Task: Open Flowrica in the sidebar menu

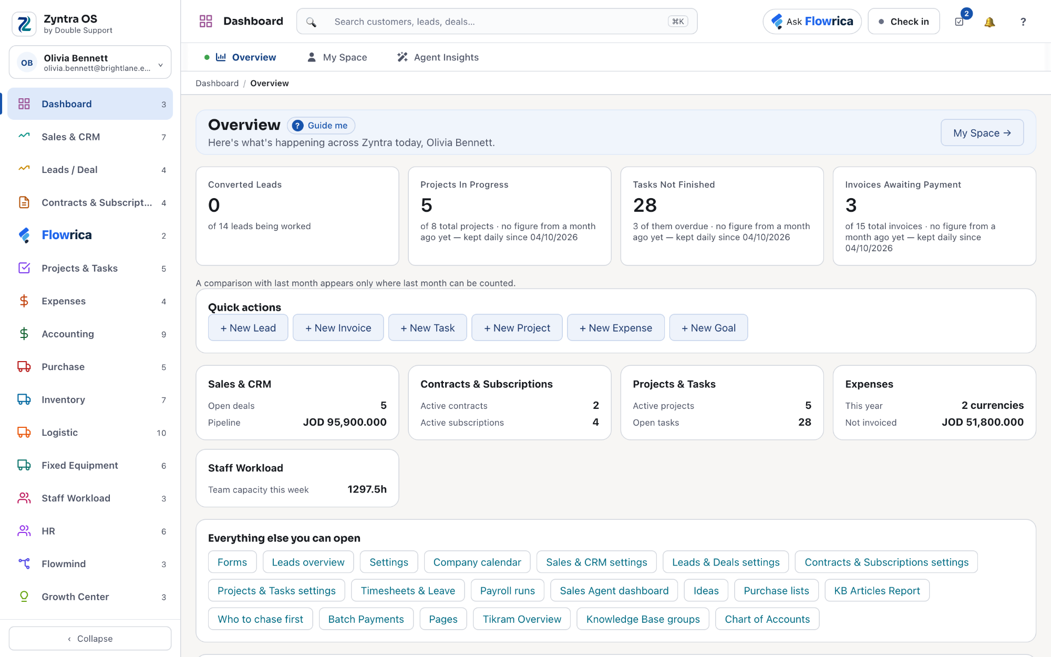Action: [x=90, y=235]
